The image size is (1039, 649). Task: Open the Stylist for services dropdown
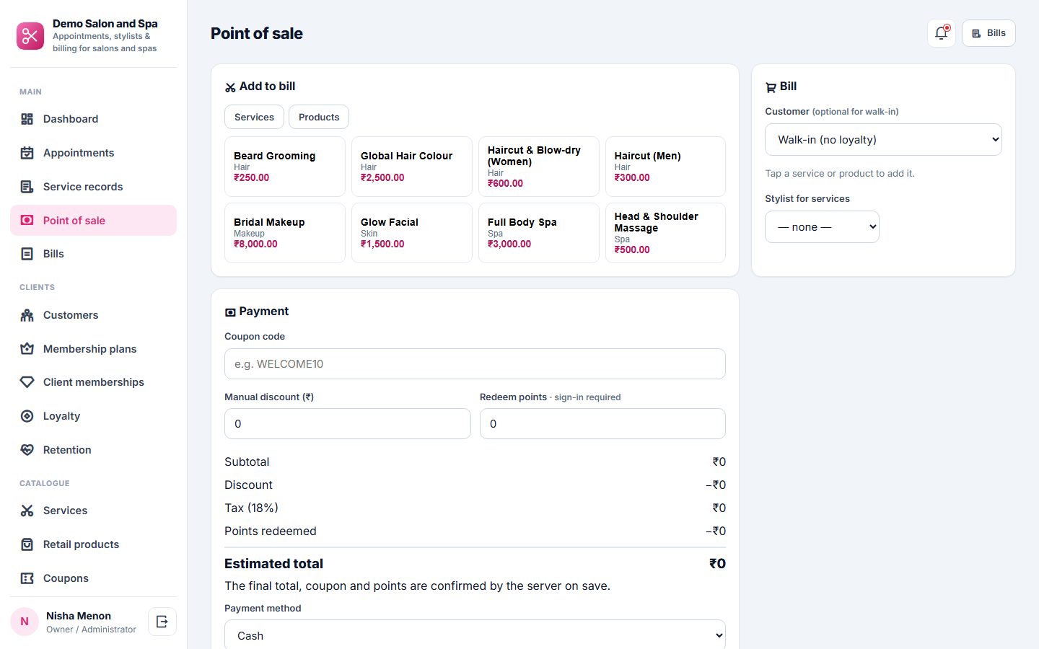822,227
